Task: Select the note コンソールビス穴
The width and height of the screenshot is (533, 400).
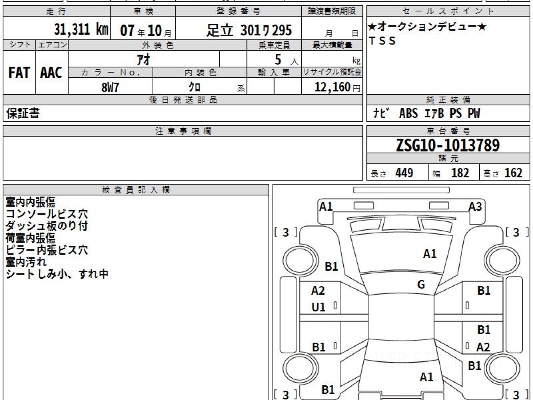Action: [x=47, y=214]
